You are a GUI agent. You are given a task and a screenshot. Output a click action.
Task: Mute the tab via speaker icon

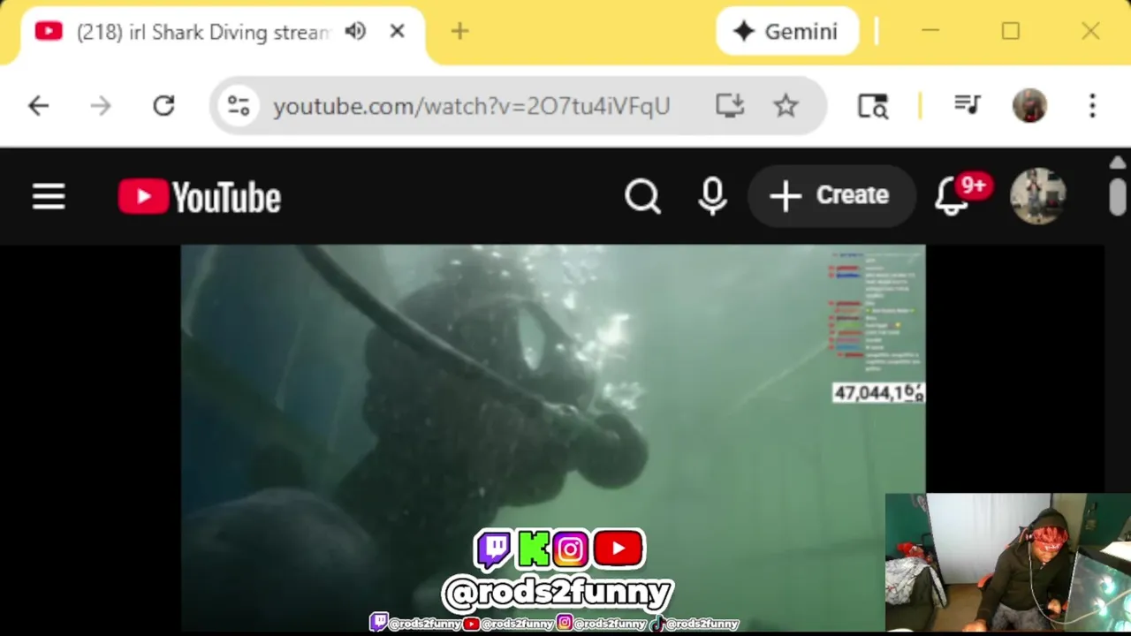tap(355, 32)
